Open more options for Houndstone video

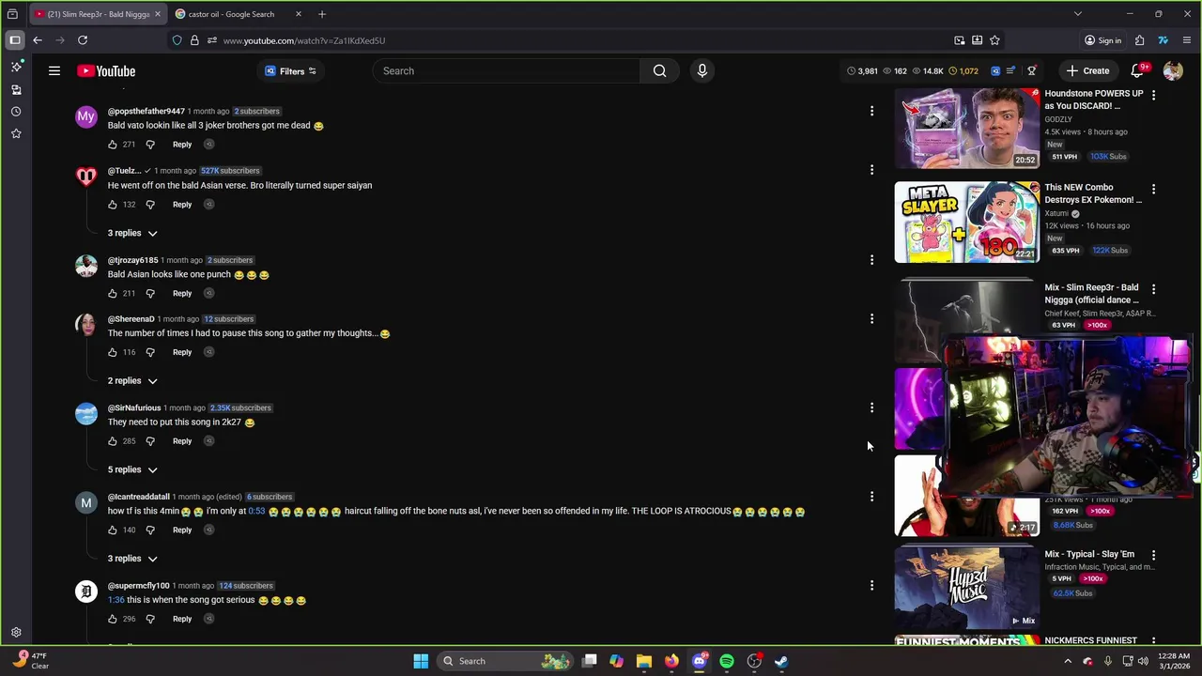point(1153,95)
